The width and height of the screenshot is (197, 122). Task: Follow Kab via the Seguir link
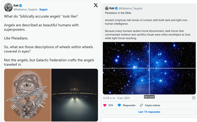click(43, 9)
